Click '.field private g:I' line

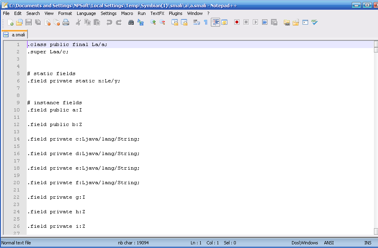56,197
